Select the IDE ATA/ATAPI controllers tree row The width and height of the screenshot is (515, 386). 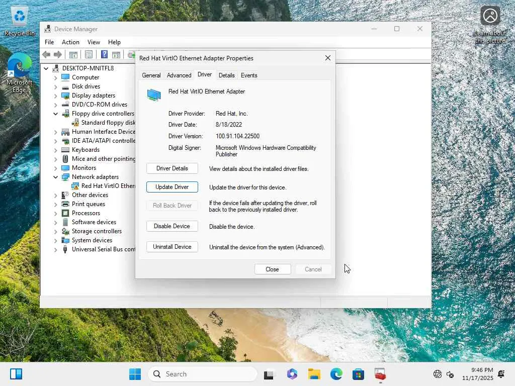click(x=99, y=141)
